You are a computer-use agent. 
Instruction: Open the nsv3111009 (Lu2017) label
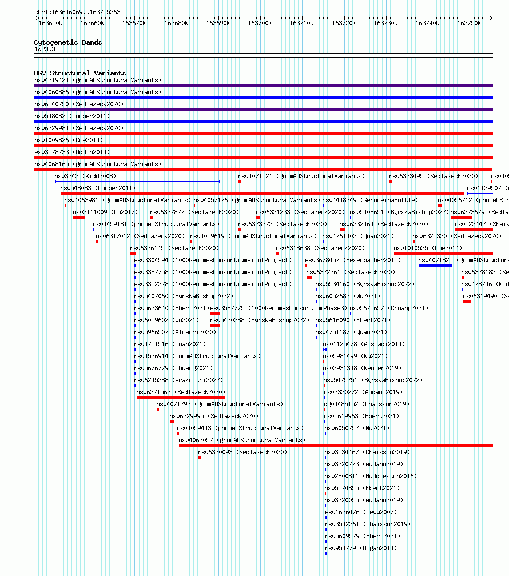click(105, 212)
